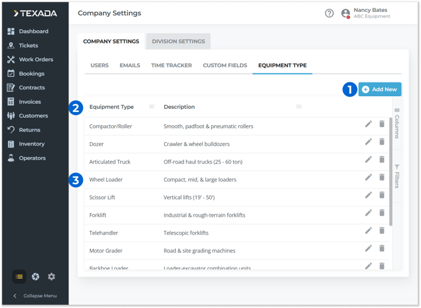Screen dimensions: 421x308
Task: Click the Add New button
Action: point(380,90)
